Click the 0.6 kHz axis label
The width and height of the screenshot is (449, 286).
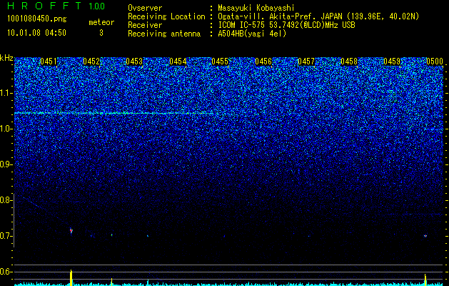pos(6,272)
